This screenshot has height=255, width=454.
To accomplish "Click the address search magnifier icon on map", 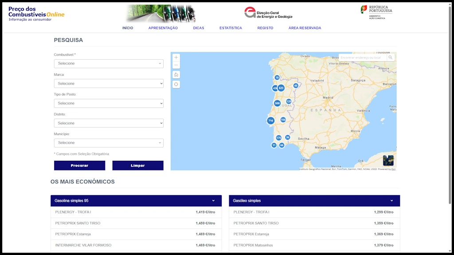I will (390, 57).
